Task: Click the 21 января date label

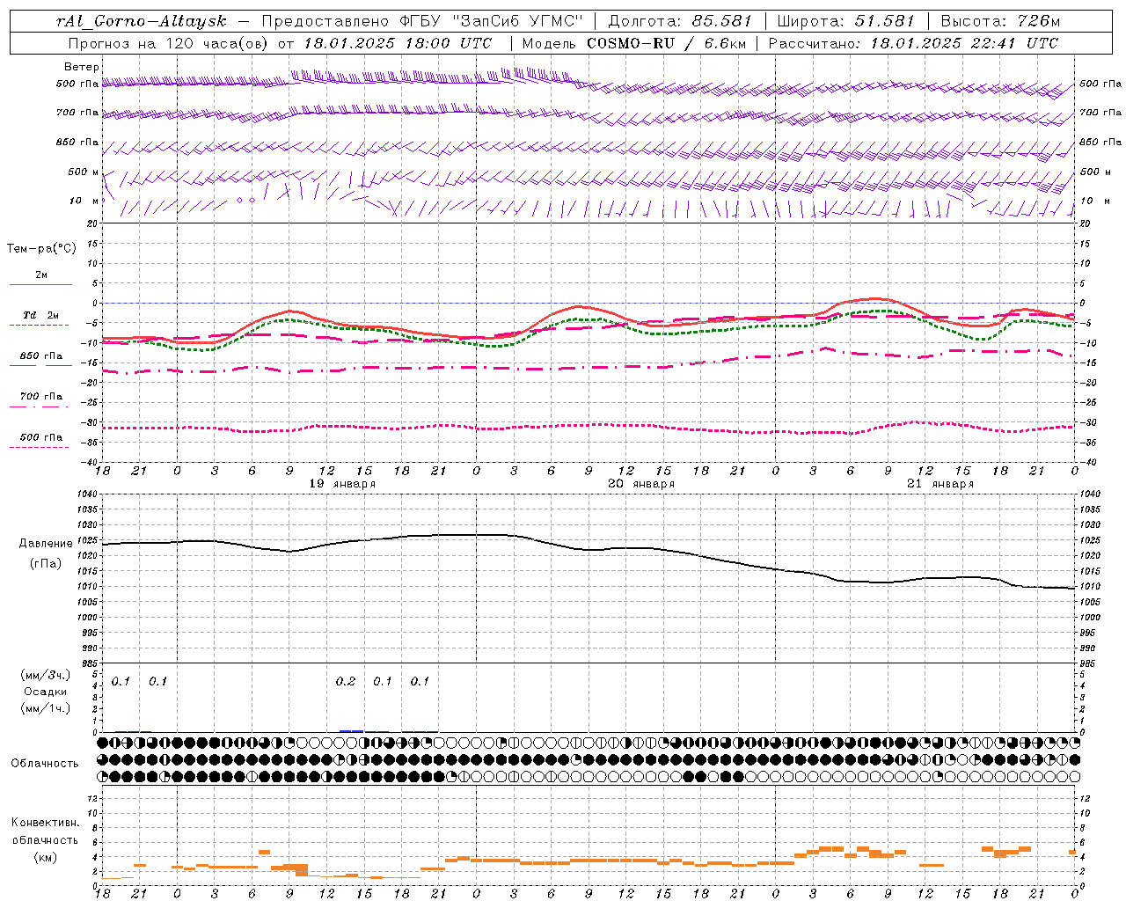Action: click(940, 484)
